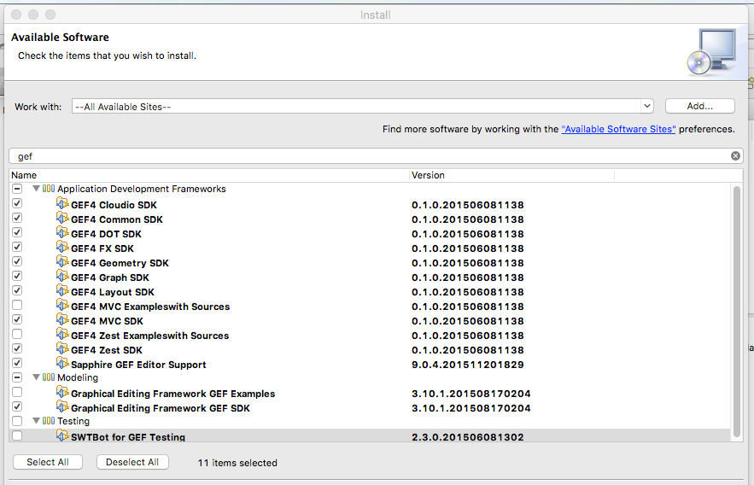
Task: Collapse the Application Development Frameworks tree node
Action: [x=36, y=189]
